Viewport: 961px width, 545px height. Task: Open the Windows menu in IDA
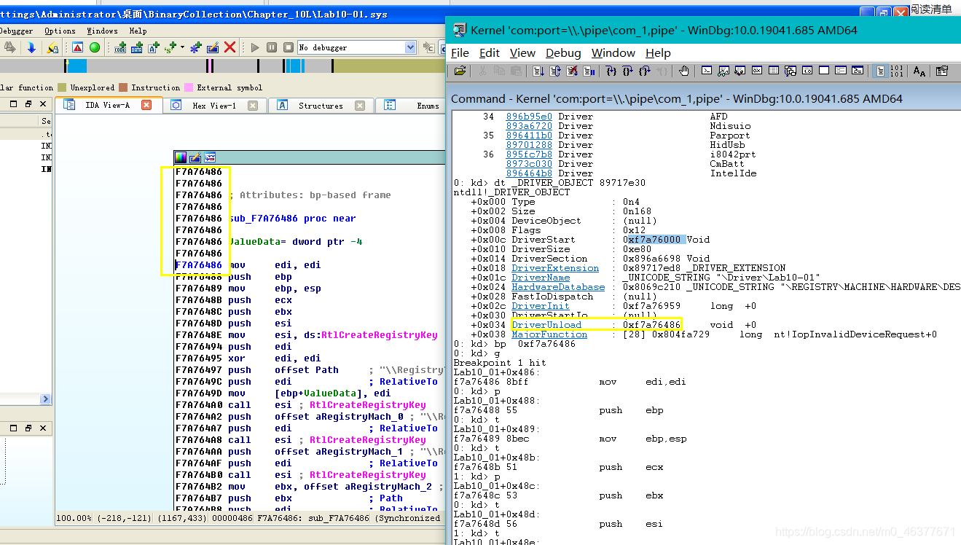click(x=102, y=31)
